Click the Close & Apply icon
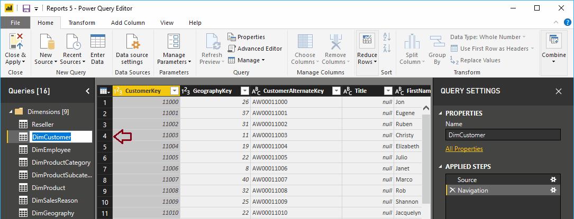 pos(16,42)
